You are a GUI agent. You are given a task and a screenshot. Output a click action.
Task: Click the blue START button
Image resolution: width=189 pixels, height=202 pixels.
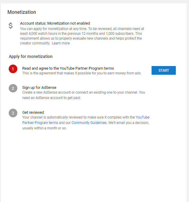pos(164,70)
